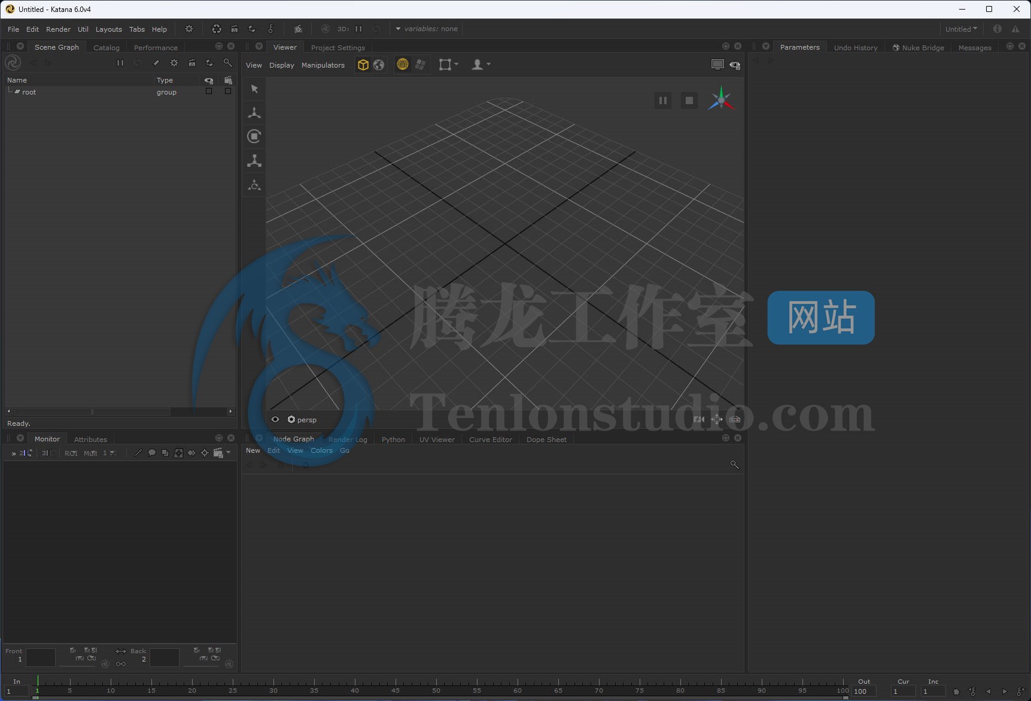
Task: Open the bounding box selection dropdown in Viewer
Action: coord(449,65)
